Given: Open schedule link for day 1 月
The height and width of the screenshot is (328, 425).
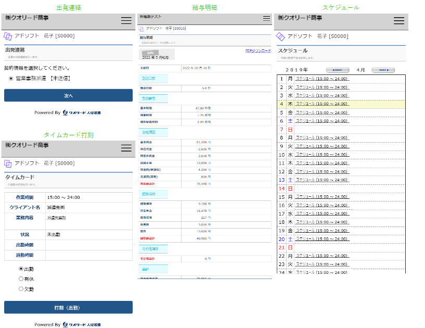Looking at the screenshot, I should click(321, 79).
